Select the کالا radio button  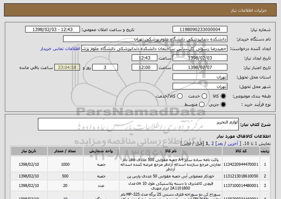coord(223,96)
